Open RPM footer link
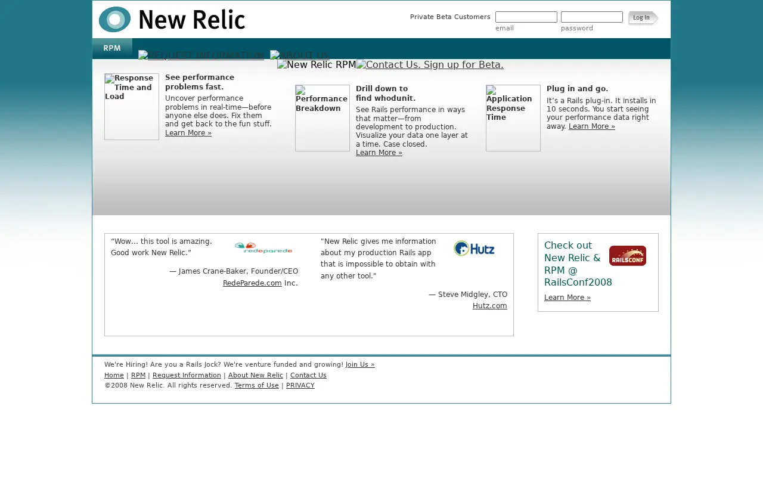This screenshot has height=477, width=763. coord(138,375)
